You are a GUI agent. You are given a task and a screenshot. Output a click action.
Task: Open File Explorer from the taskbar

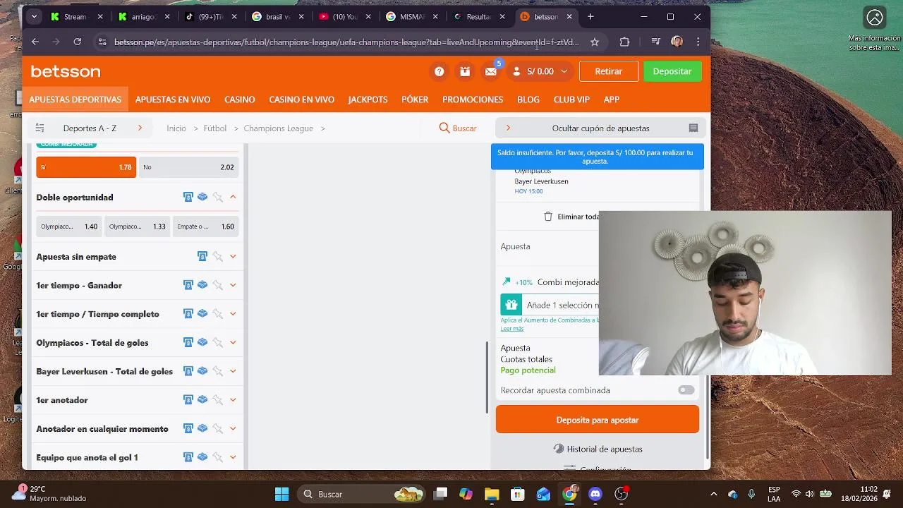492,494
